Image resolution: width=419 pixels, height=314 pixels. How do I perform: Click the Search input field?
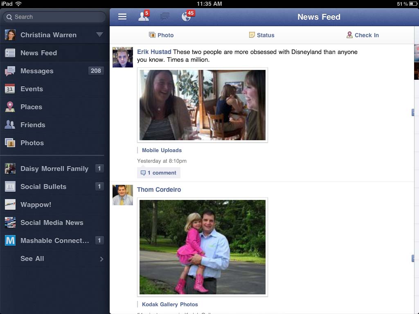(54, 17)
